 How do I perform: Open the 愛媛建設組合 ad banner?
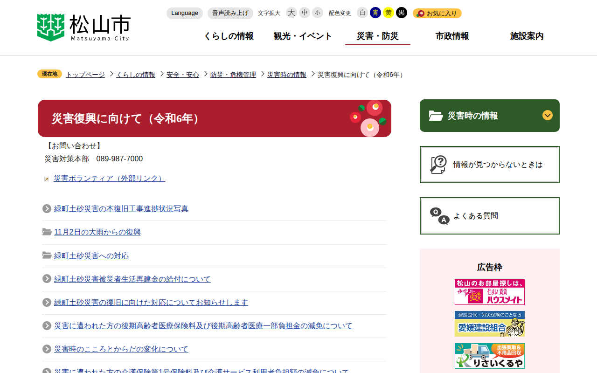(490, 324)
